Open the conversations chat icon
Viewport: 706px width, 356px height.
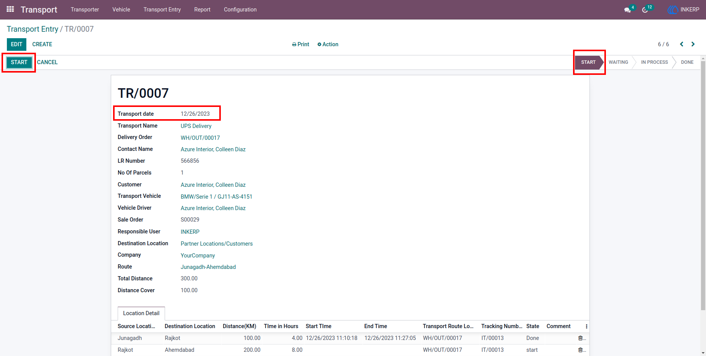tap(627, 10)
